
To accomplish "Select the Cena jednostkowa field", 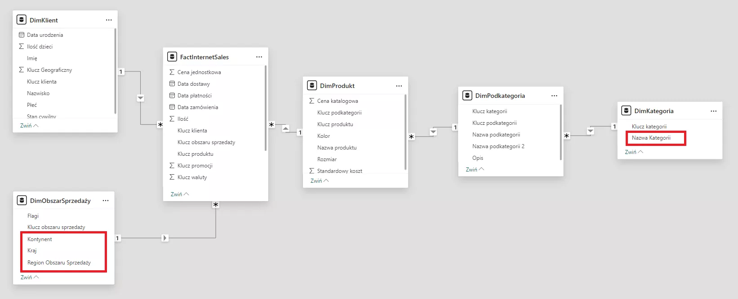I will [199, 72].
